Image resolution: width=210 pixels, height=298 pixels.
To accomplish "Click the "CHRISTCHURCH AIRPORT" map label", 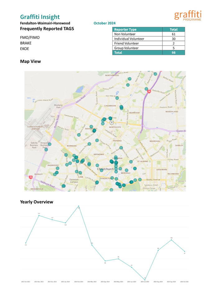I will [35, 128].
